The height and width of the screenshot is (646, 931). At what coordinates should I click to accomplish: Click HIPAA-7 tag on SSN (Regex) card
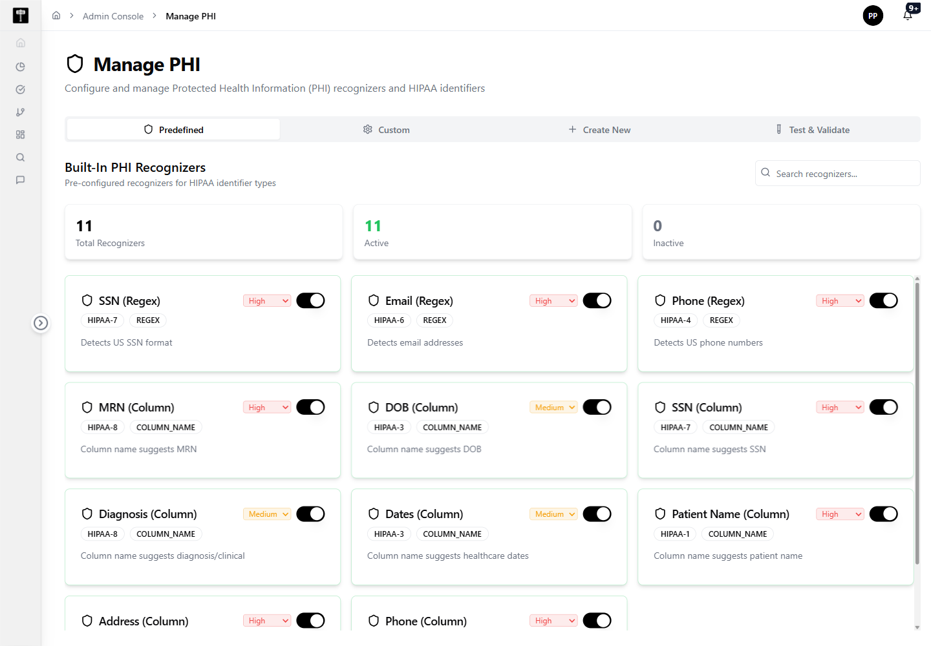click(103, 320)
